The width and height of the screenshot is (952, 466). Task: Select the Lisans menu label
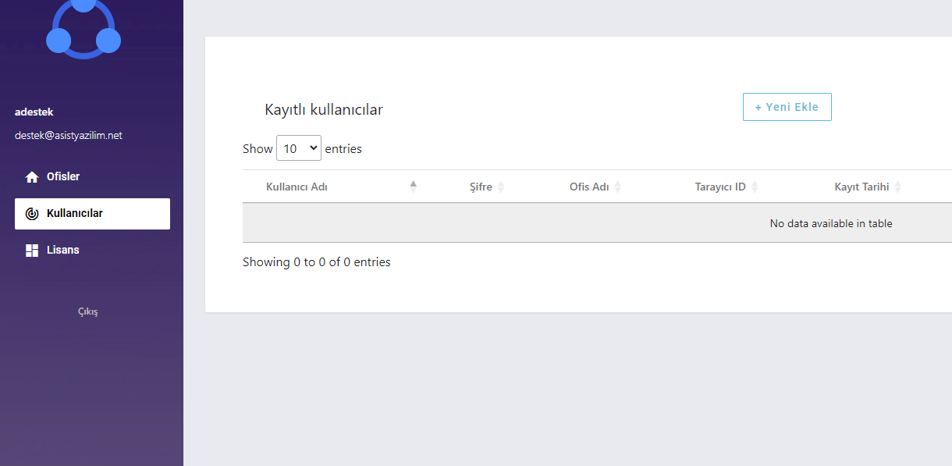pos(63,250)
